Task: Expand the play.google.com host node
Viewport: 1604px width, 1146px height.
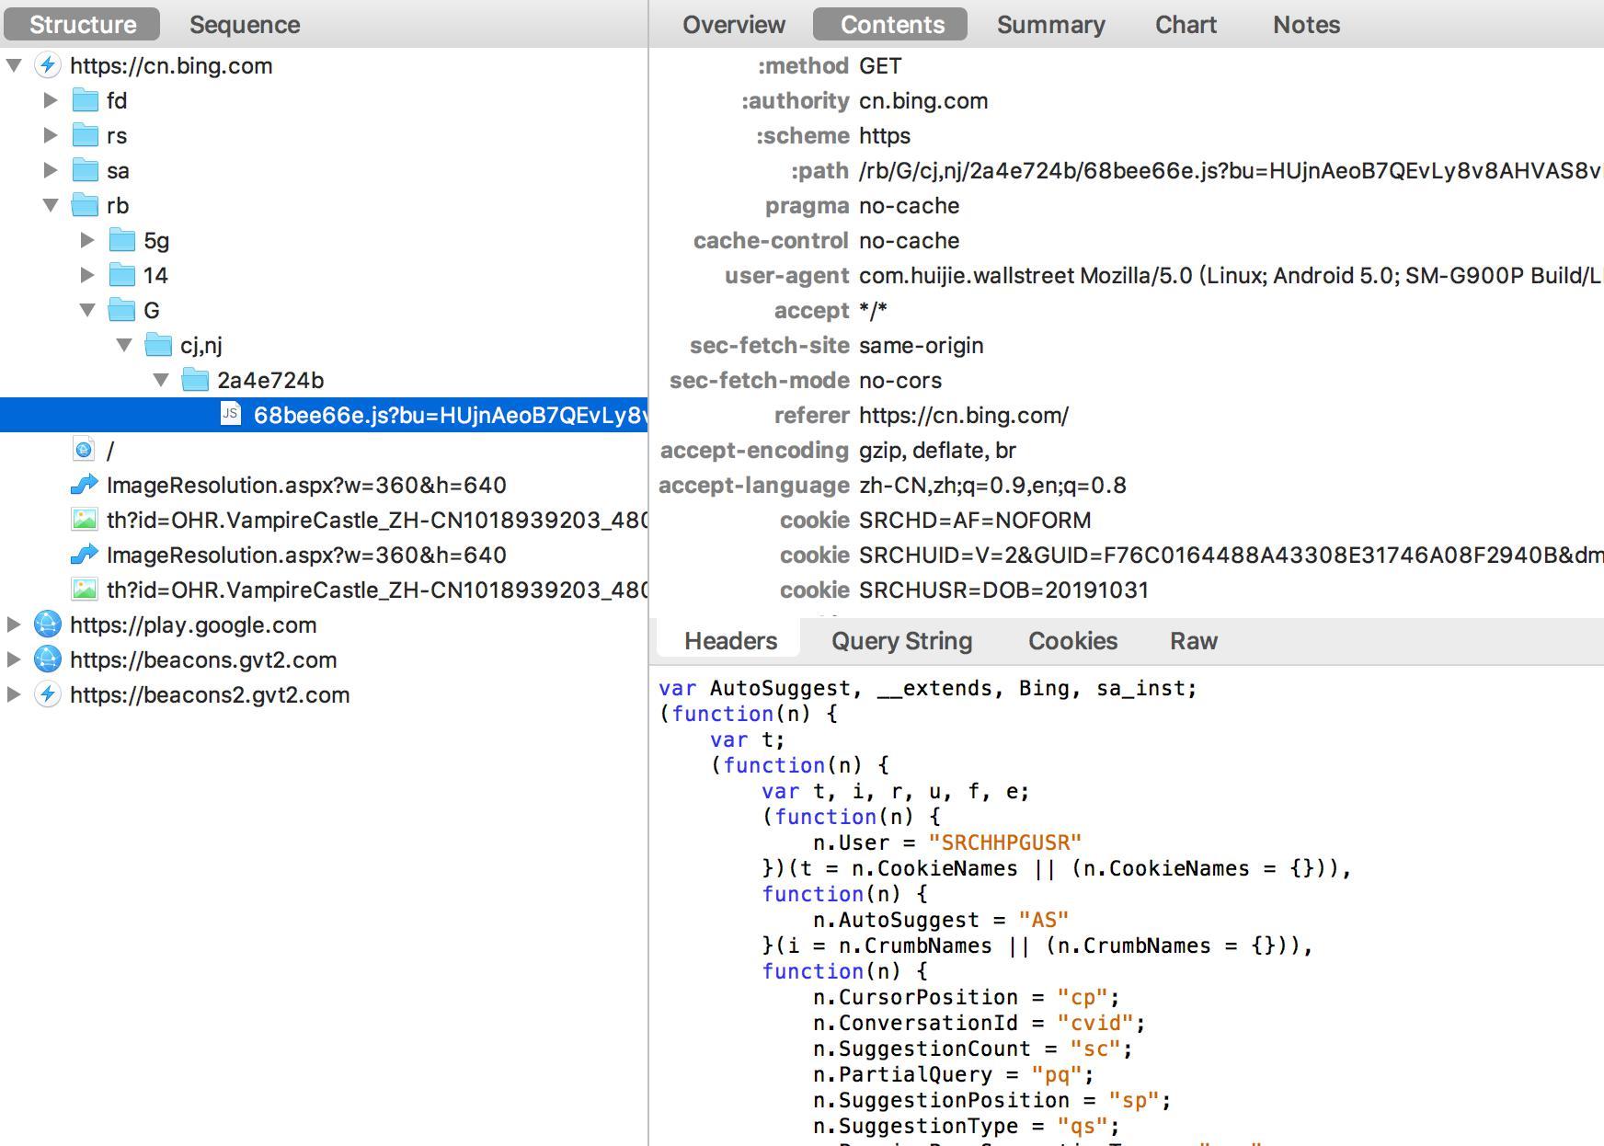Action: coord(14,625)
